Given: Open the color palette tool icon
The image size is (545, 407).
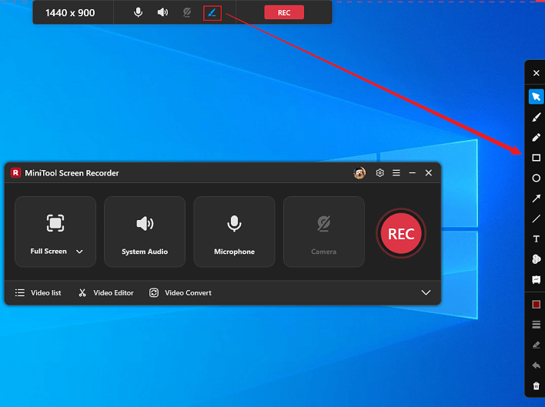Looking at the screenshot, I should click(536, 259).
